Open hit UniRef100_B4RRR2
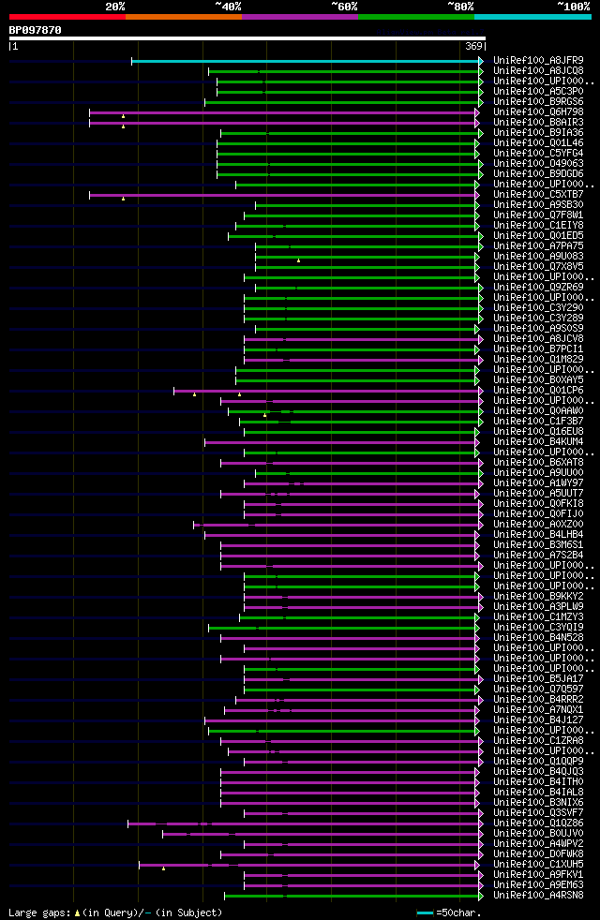The width and height of the screenshot is (600, 920). pos(538,700)
